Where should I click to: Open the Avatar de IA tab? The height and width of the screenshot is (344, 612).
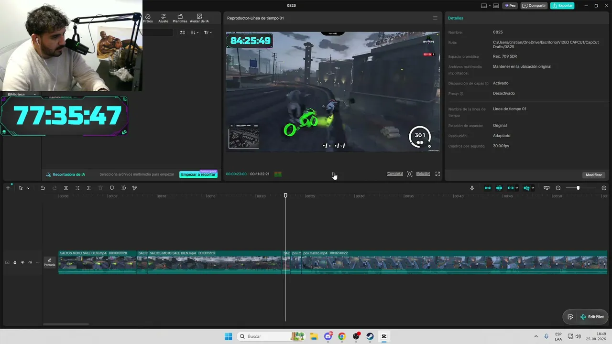(x=199, y=19)
